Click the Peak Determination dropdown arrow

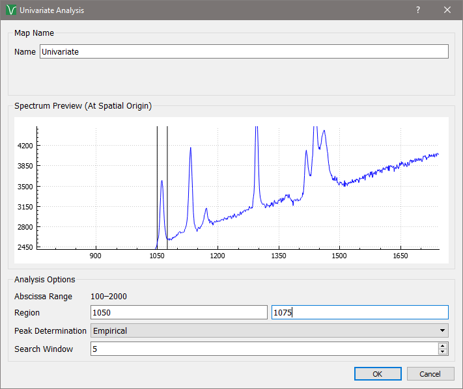tap(443, 331)
